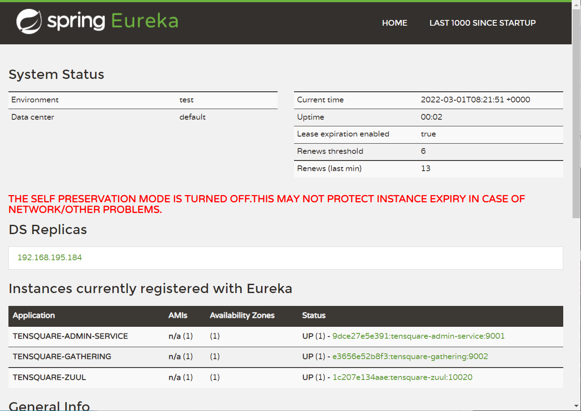Click the DS Replicas heading
The image size is (581, 411).
(48, 230)
